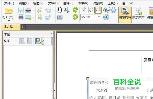The height and width of the screenshot is (99, 153).
Task: Open a file with the folder icon
Action: pyautogui.click(x=9, y=11)
